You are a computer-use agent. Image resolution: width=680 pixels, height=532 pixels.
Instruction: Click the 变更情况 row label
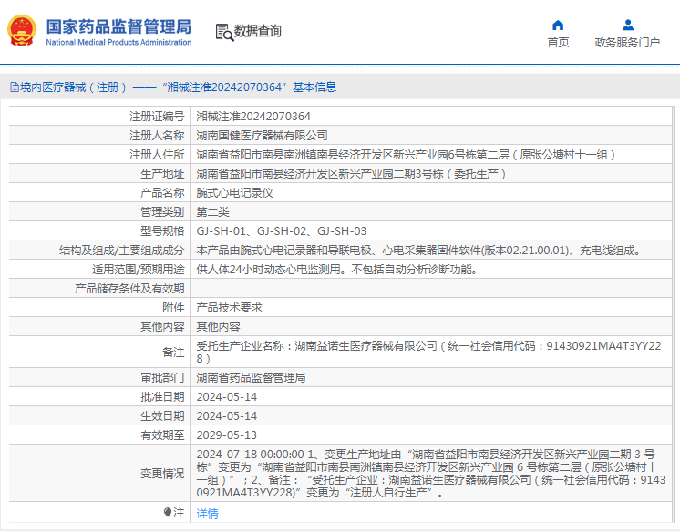[x=162, y=473]
